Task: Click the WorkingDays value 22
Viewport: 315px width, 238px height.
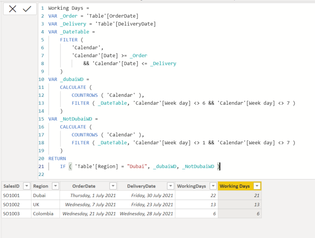Action: click(x=196, y=195)
